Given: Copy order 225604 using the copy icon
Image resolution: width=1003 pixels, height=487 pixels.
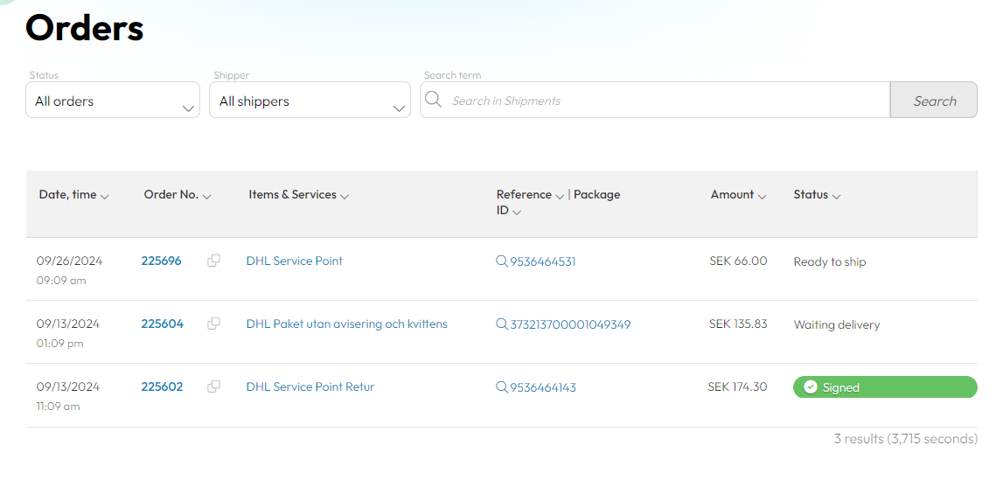Looking at the screenshot, I should point(214,324).
